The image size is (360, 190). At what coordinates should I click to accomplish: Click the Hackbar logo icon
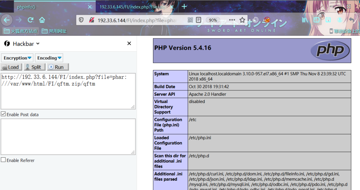coord(7,44)
